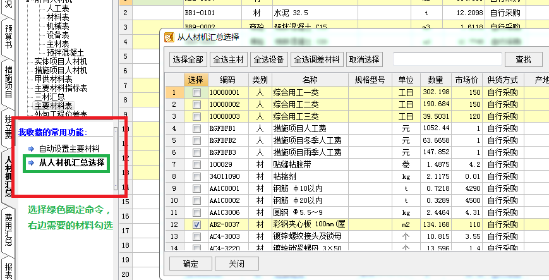The width and height of the screenshot is (549, 280).
Task: Focus the search input next to 查找
Action: 447,59
